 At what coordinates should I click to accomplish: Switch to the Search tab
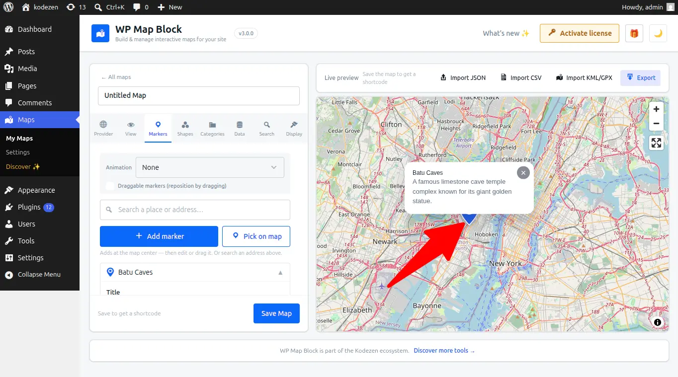267,128
